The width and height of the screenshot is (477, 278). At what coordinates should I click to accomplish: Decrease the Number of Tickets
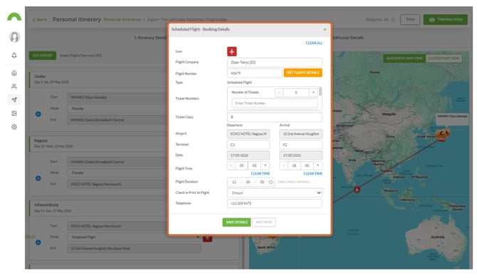click(x=279, y=93)
